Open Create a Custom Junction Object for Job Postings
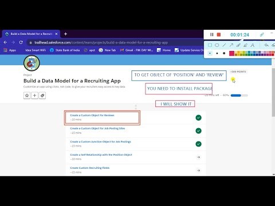 click(100, 141)
